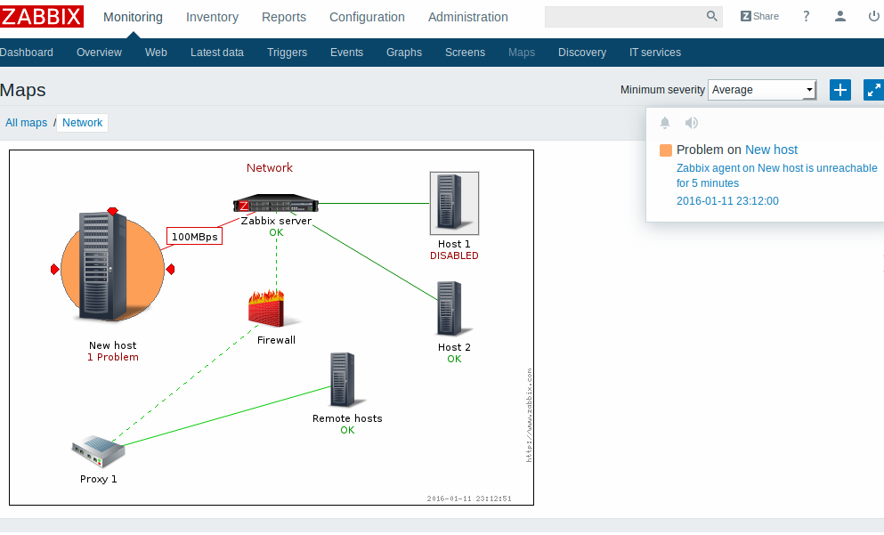
Task: Open the New host problem link
Action: coord(771,150)
